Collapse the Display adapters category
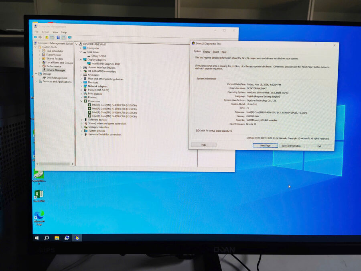This screenshot has height=271, width=361. [81, 60]
